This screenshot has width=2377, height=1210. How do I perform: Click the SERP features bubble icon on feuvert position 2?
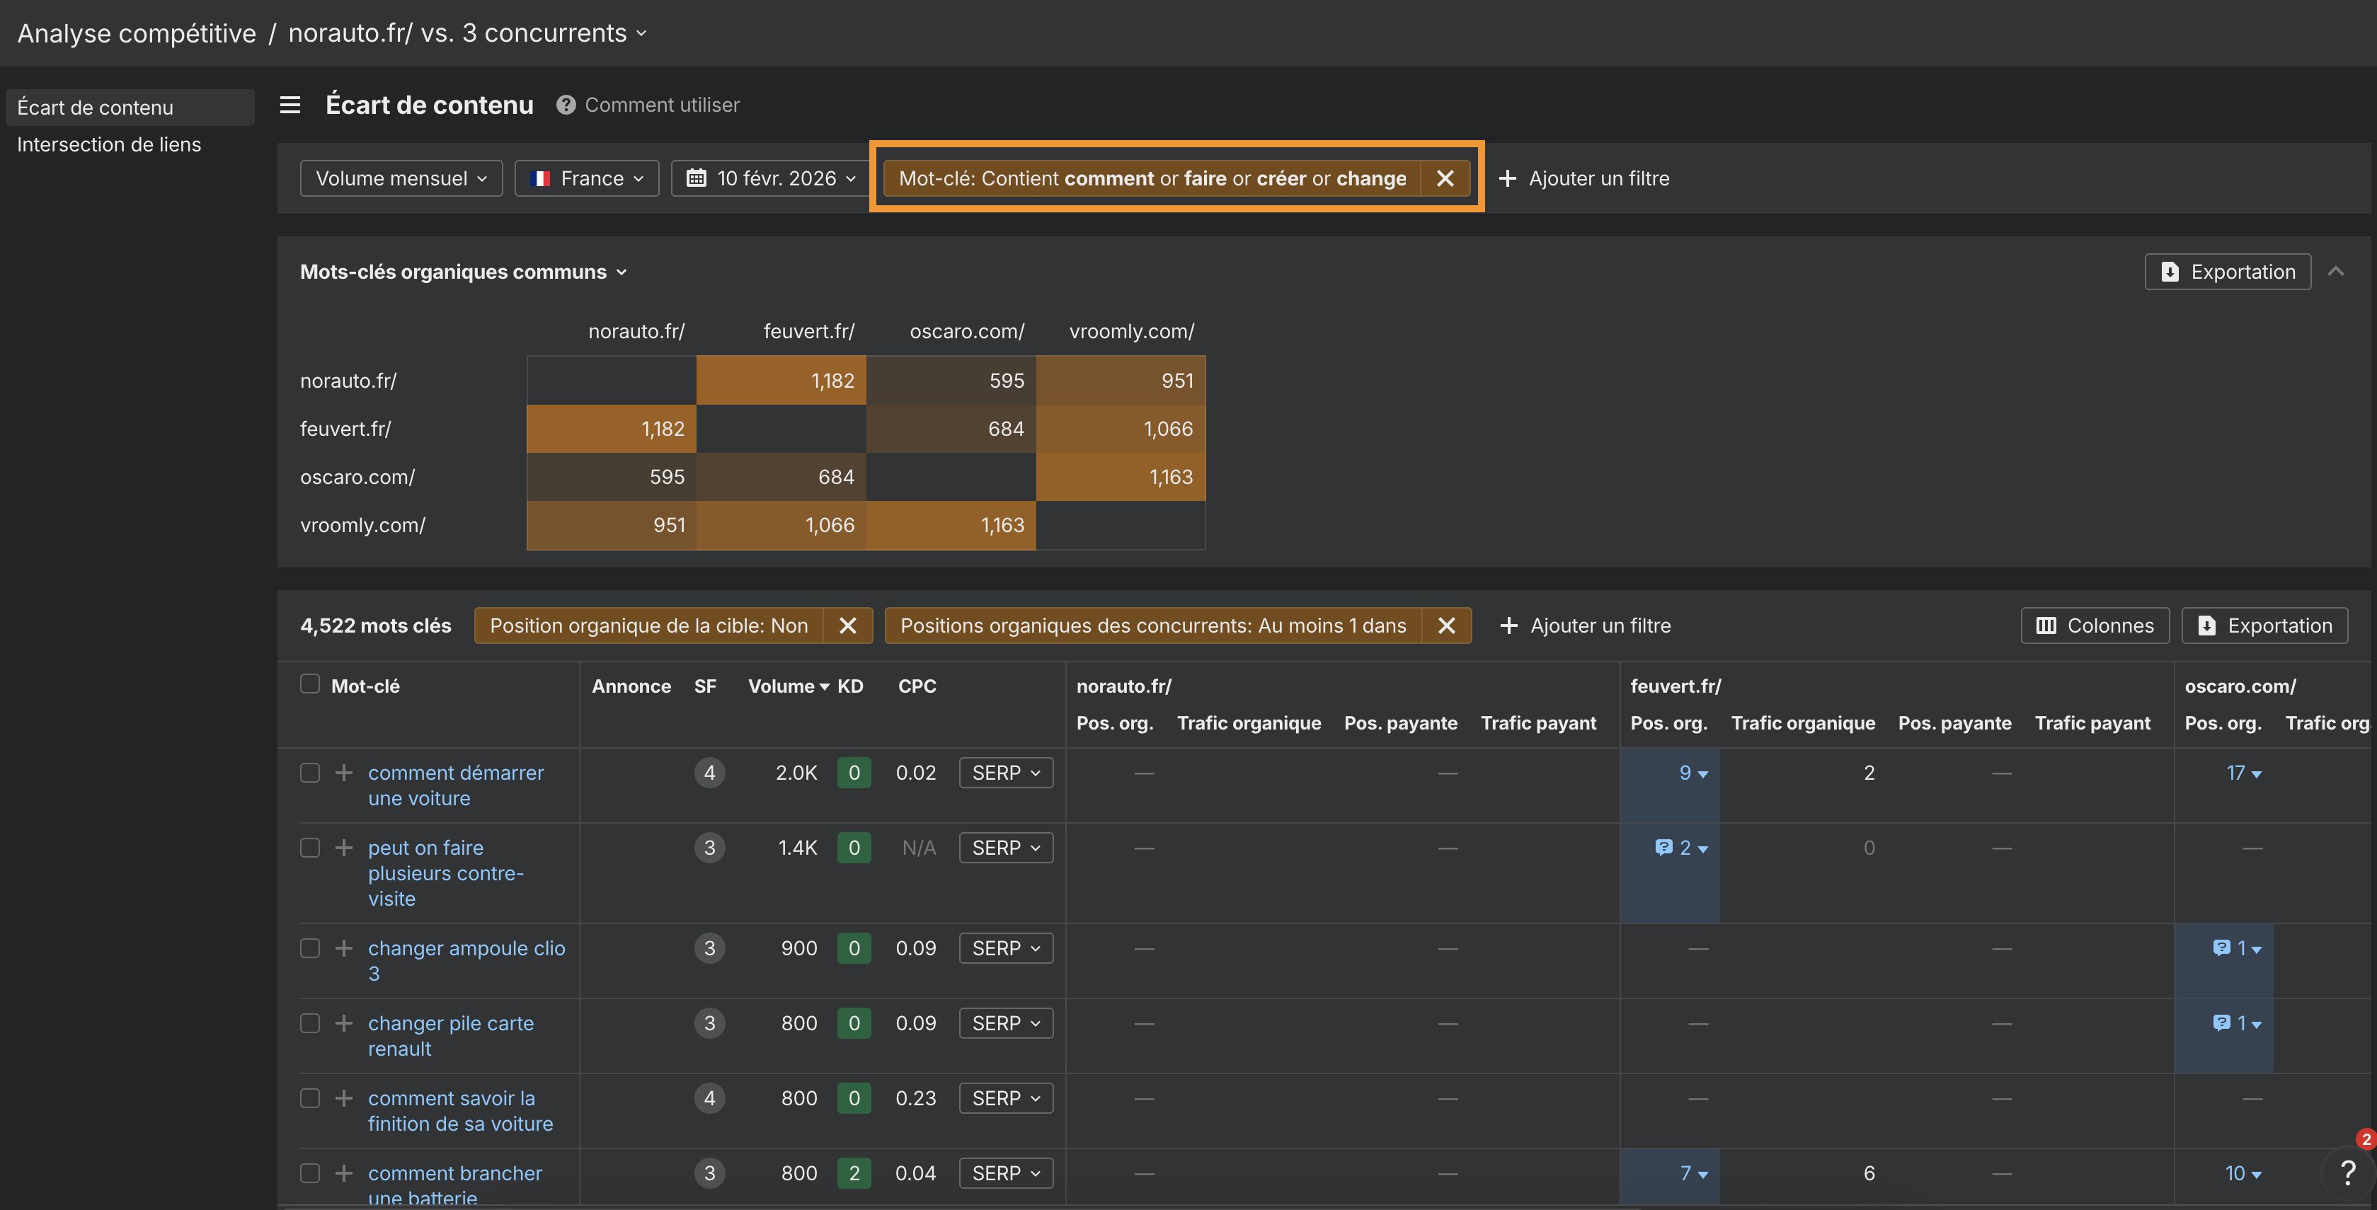tap(1663, 848)
